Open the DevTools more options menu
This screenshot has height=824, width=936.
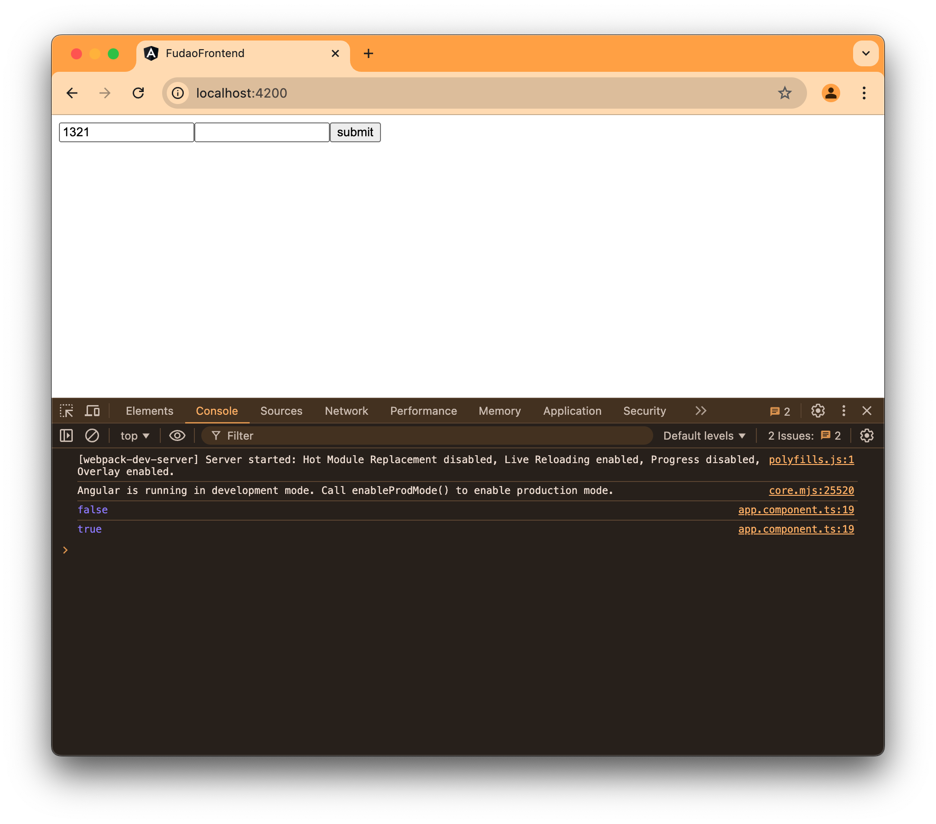click(x=843, y=411)
